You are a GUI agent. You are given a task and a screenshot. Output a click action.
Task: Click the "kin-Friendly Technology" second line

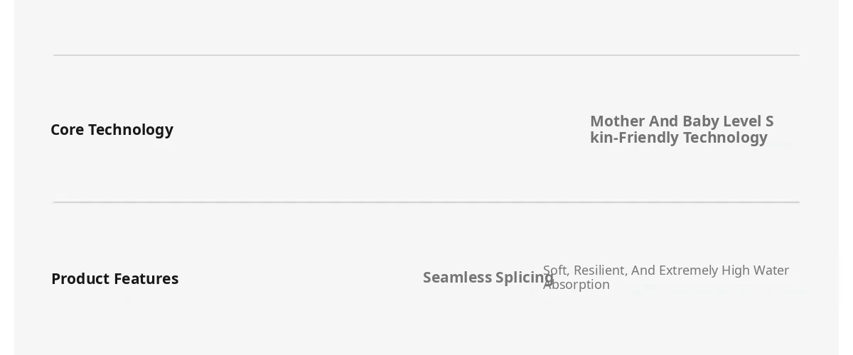pyautogui.click(x=678, y=138)
